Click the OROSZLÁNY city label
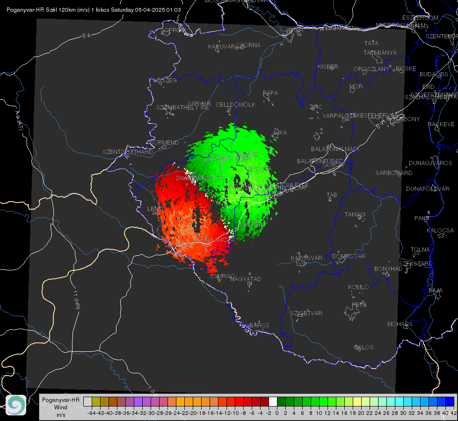 [371, 69]
